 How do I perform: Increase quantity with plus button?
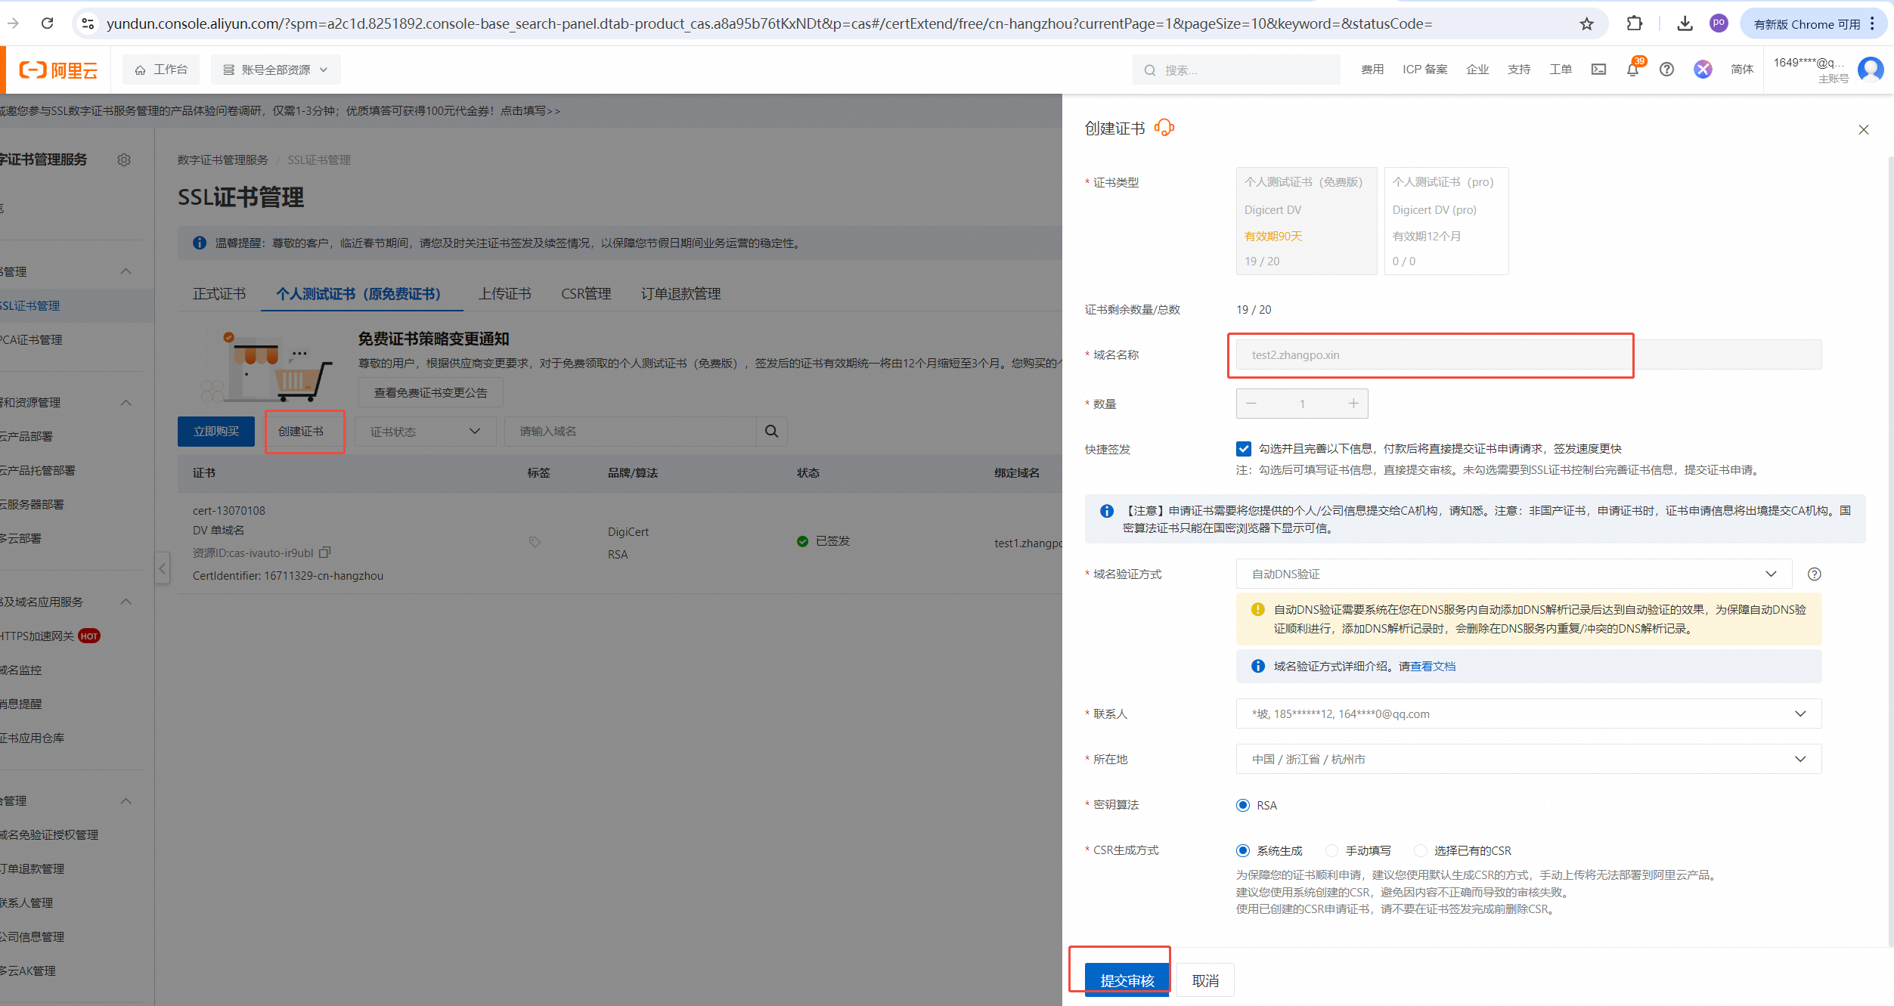1353,404
